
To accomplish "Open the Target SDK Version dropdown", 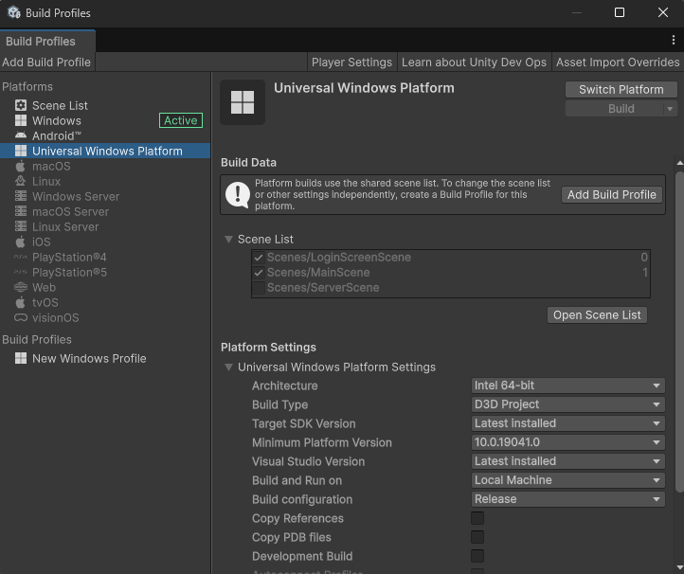I will pos(568,423).
